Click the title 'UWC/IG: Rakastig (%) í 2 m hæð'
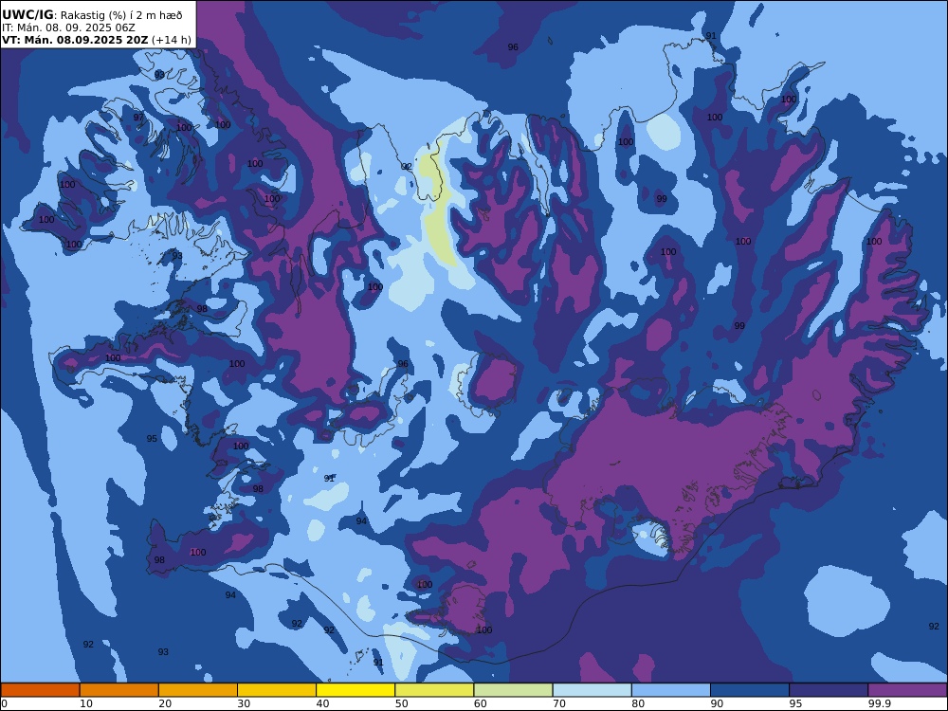The image size is (948, 711). 92,15
